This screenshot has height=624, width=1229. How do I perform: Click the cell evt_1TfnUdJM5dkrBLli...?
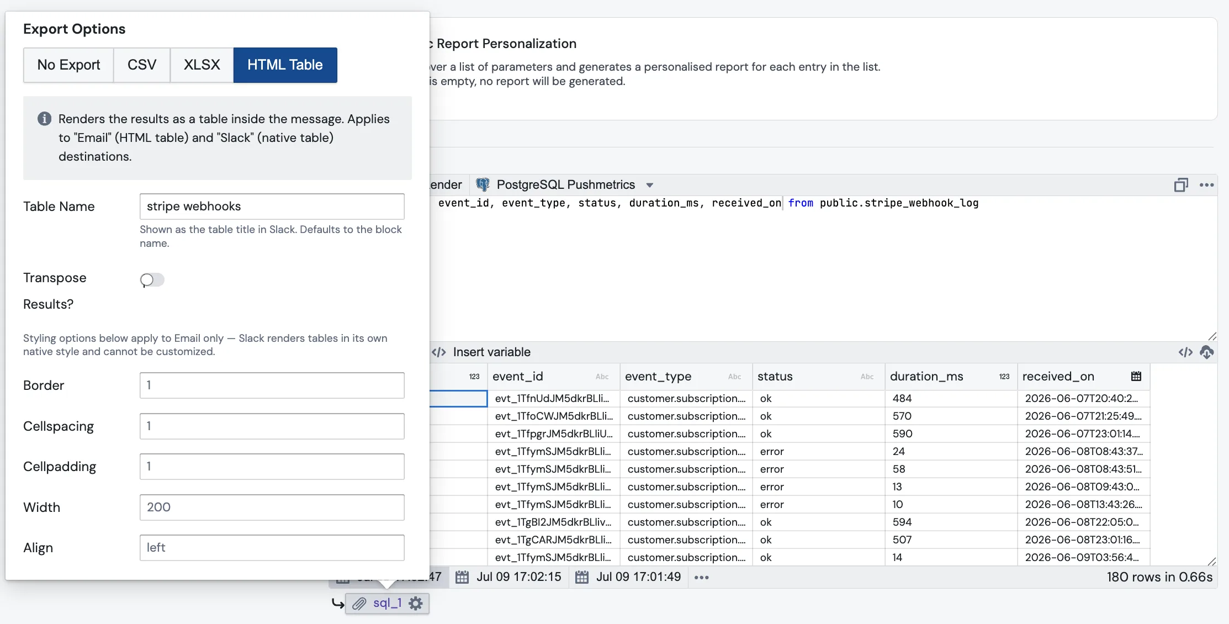(x=554, y=399)
